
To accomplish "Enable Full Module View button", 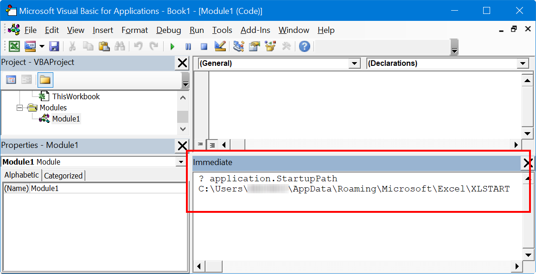I will coord(212,145).
